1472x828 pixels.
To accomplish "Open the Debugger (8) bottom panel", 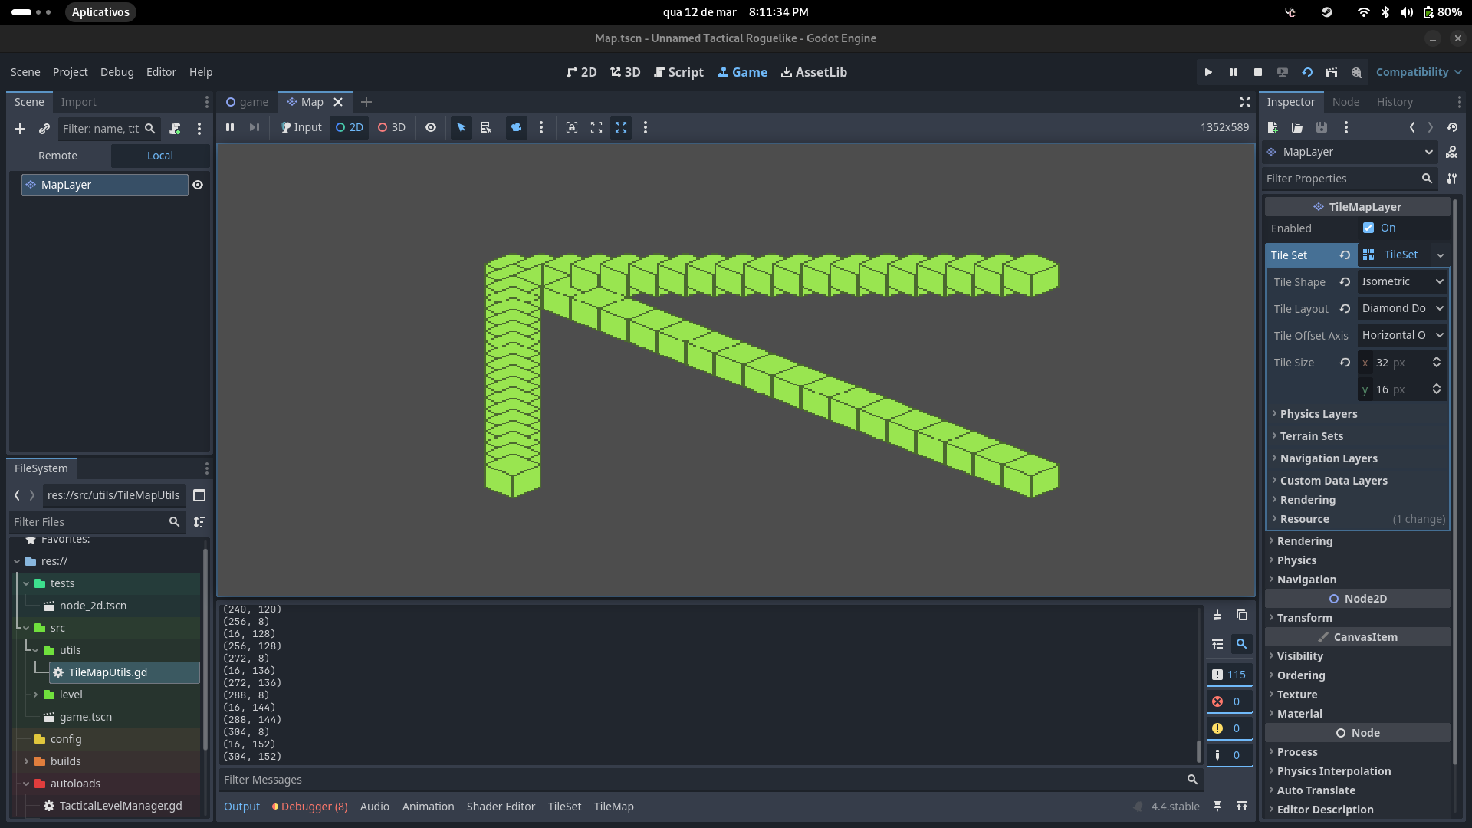I will [x=310, y=807].
